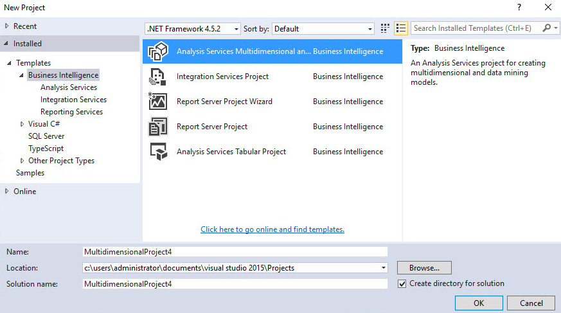Screen dimensions: 561x313
Task: Click the search magnifier icon
Action: (547, 28)
